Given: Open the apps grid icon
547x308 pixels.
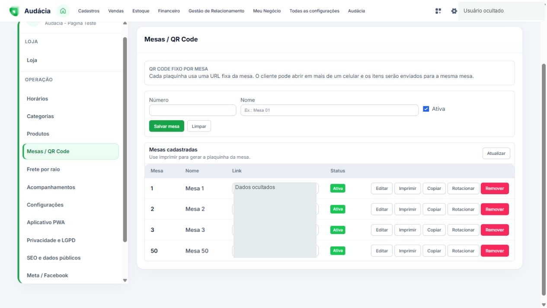Looking at the screenshot, I should [x=438, y=11].
